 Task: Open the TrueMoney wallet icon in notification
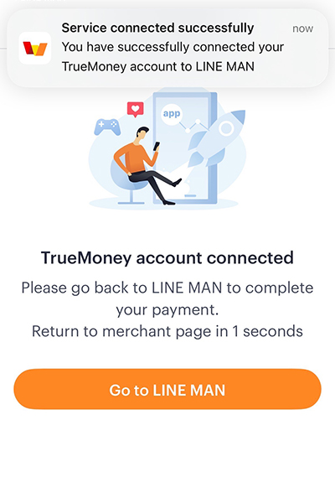tap(35, 48)
